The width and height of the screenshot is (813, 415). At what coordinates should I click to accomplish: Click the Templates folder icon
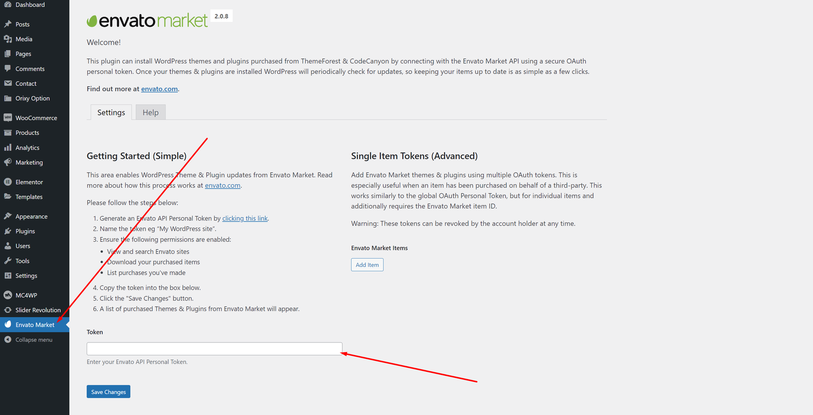click(x=8, y=197)
